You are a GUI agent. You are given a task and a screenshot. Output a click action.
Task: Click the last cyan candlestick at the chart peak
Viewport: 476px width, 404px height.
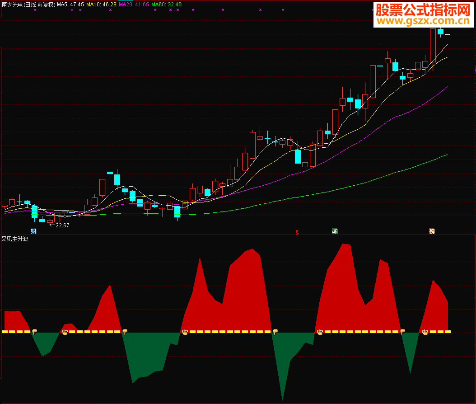440,32
